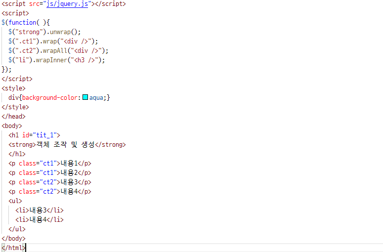Click the closing </head> tag
Image resolution: width=383 pixels, height=252 pixels.
(13, 117)
